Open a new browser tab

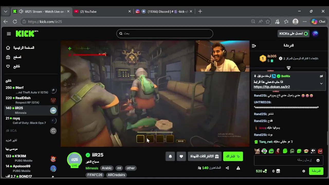(x=200, y=11)
